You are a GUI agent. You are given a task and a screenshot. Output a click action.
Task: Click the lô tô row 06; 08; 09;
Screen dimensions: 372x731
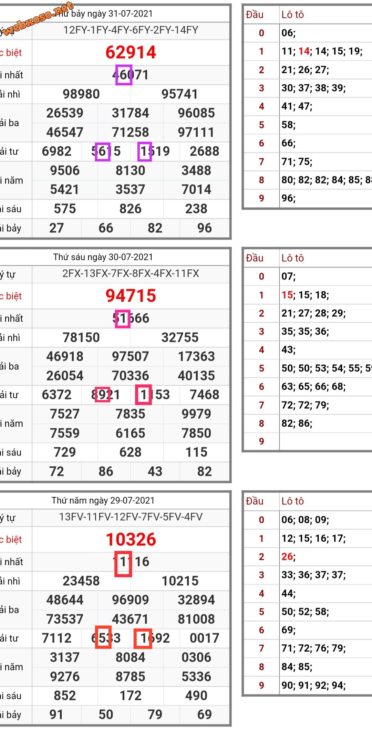[305, 520]
